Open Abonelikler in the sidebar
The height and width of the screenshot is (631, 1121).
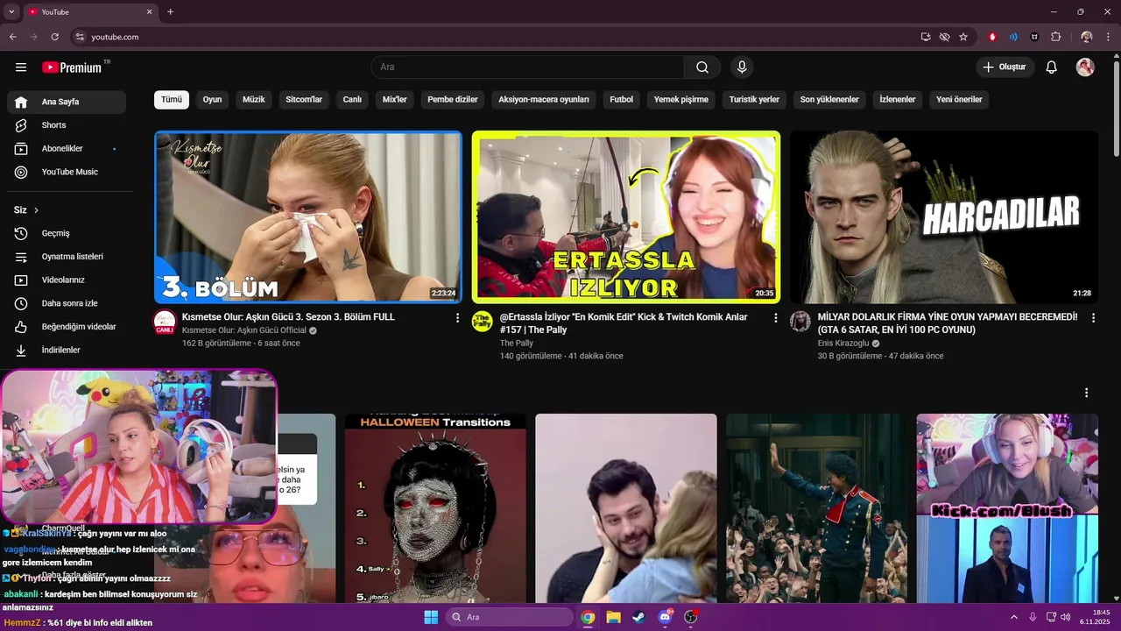click(x=67, y=149)
